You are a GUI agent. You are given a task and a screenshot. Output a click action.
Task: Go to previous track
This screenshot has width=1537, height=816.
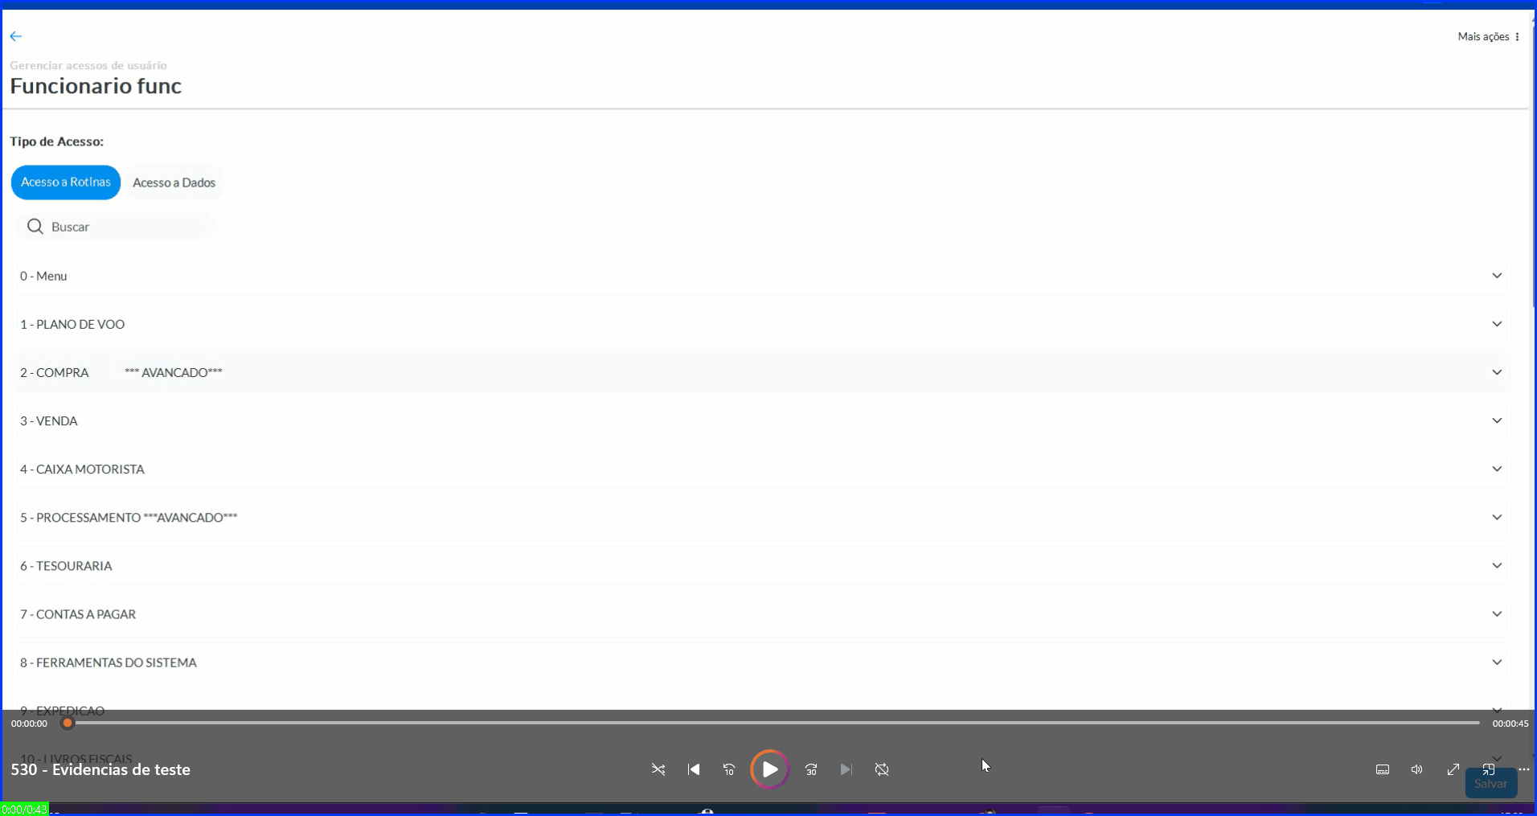(x=694, y=769)
